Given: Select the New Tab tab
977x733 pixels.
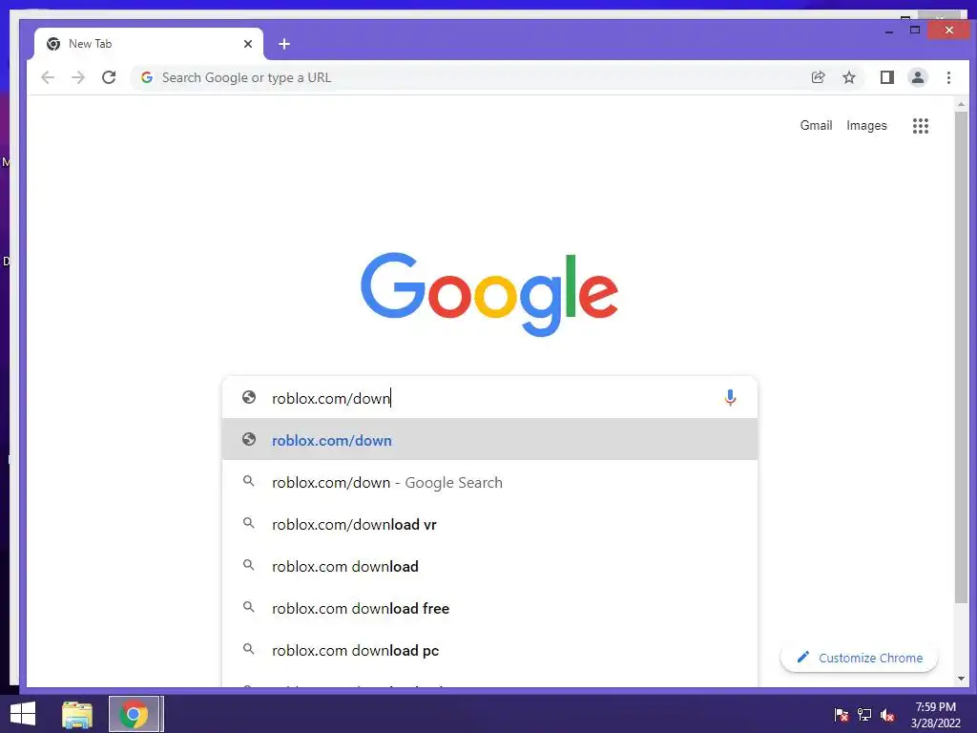Looking at the screenshot, I should pos(148,44).
